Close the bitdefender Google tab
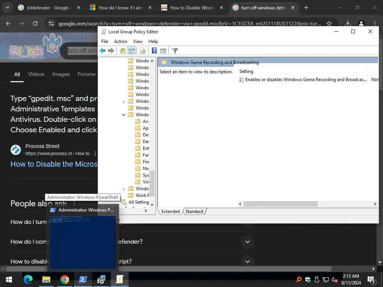This screenshot has height=287, width=383. pos(79,7)
